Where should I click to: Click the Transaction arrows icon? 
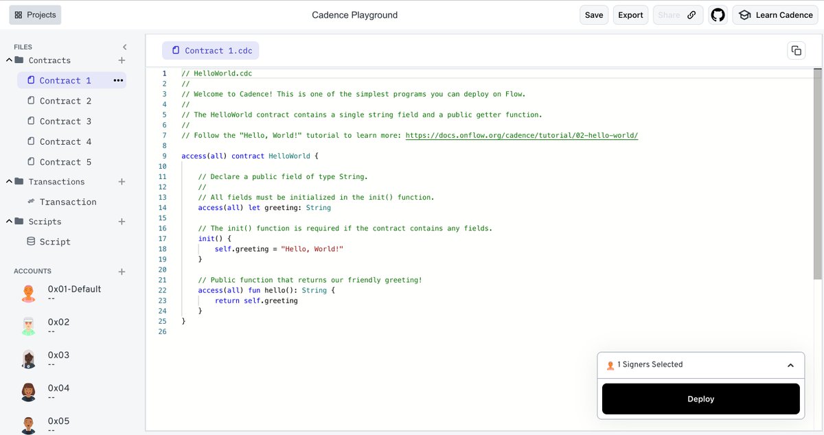tap(31, 202)
